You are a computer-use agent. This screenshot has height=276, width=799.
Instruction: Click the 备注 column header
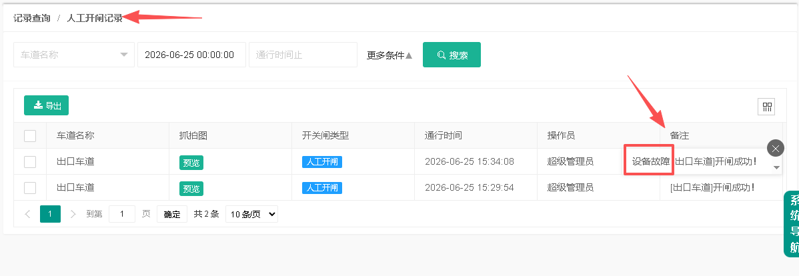click(679, 135)
